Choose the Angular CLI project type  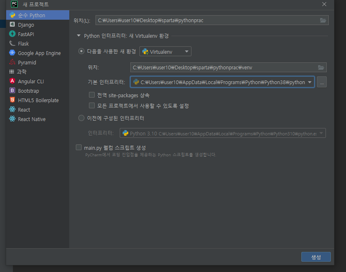(x=38, y=81)
